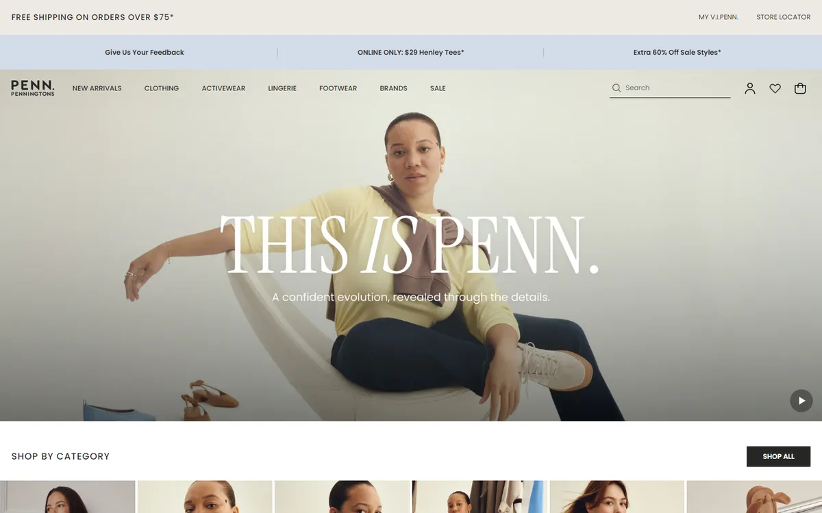The width and height of the screenshot is (822, 513).
Task: Open the Footwear menu
Action: [x=338, y=88]
